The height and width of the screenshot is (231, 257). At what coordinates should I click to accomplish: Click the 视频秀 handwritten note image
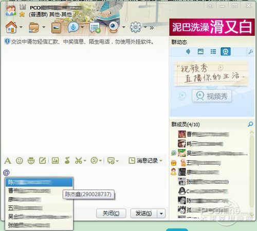pyautogui.click(x=211, y=74)
